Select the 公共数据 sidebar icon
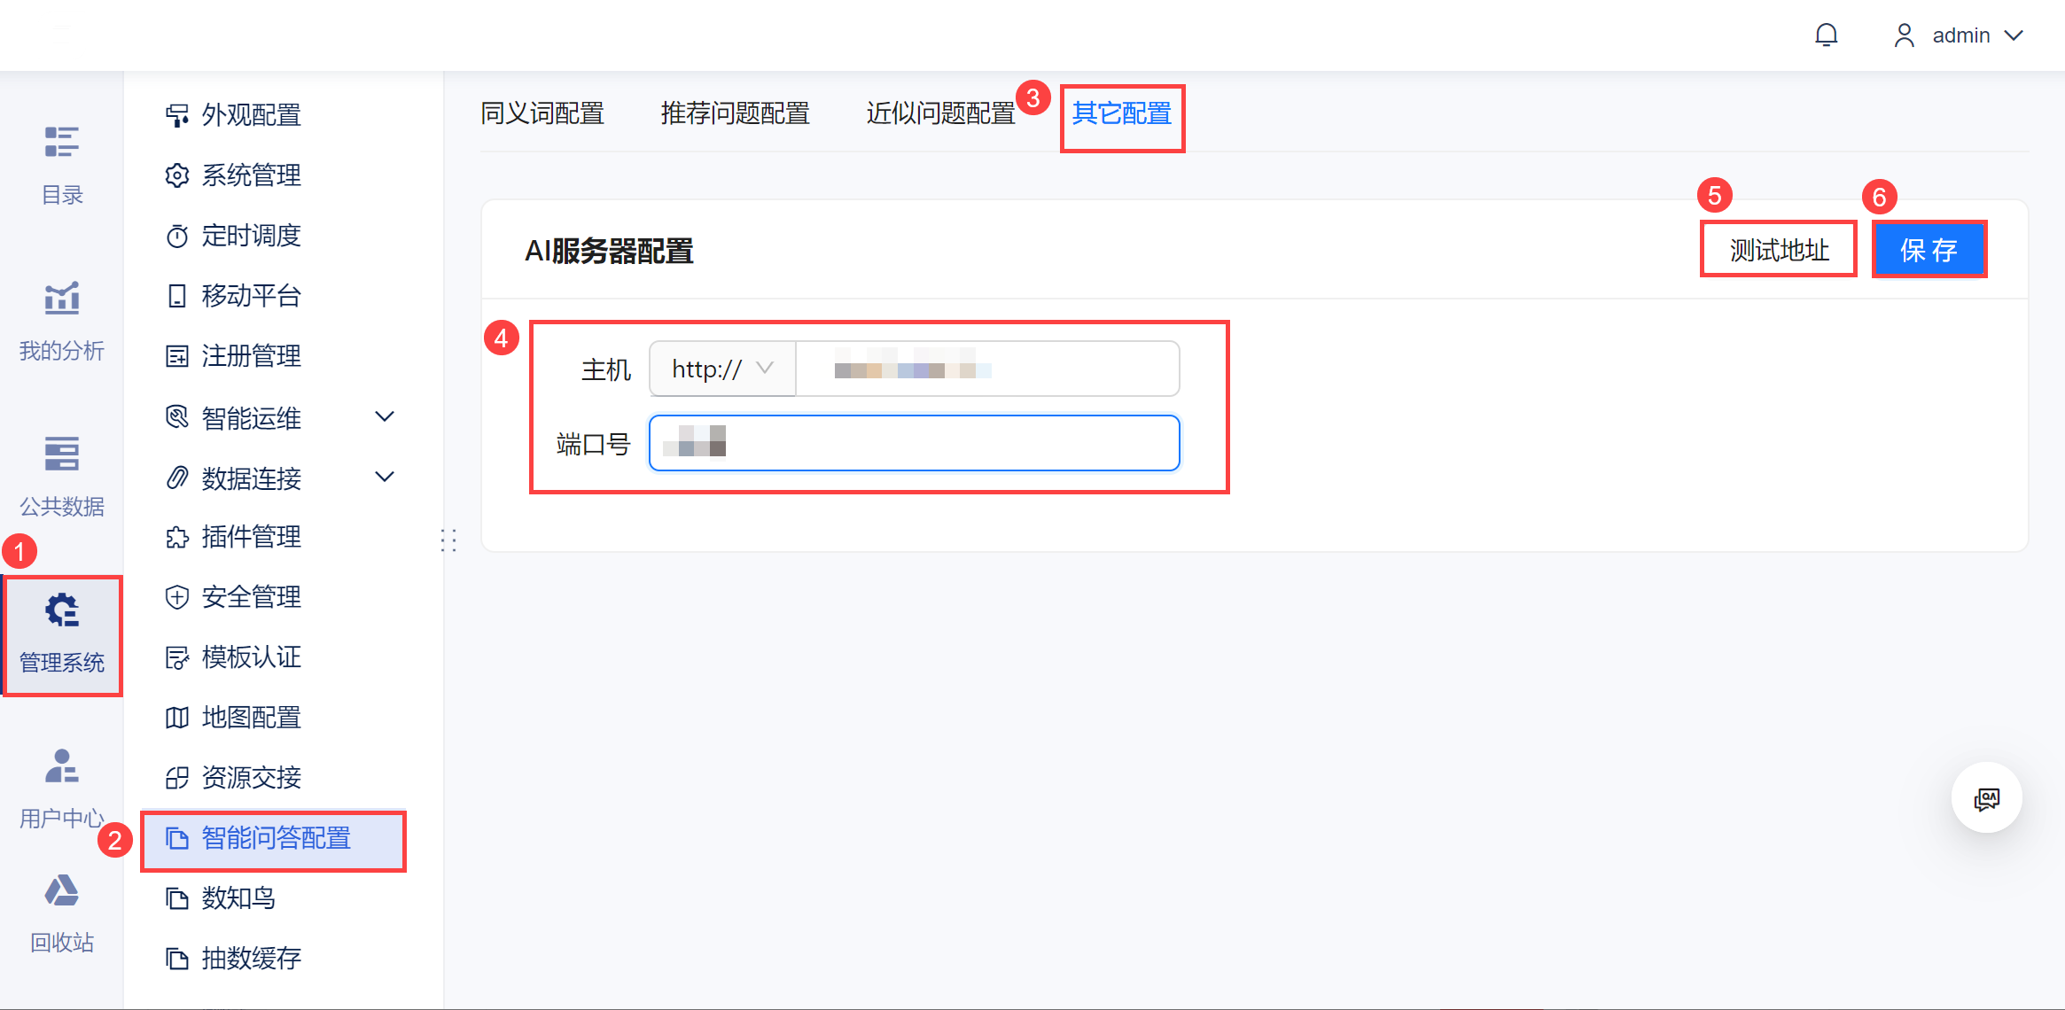2065x1010 pixels. (61, 454)
